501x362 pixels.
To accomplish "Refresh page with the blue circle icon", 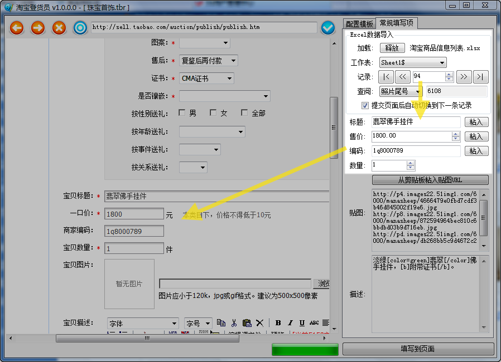I will (x=80, y=28).
